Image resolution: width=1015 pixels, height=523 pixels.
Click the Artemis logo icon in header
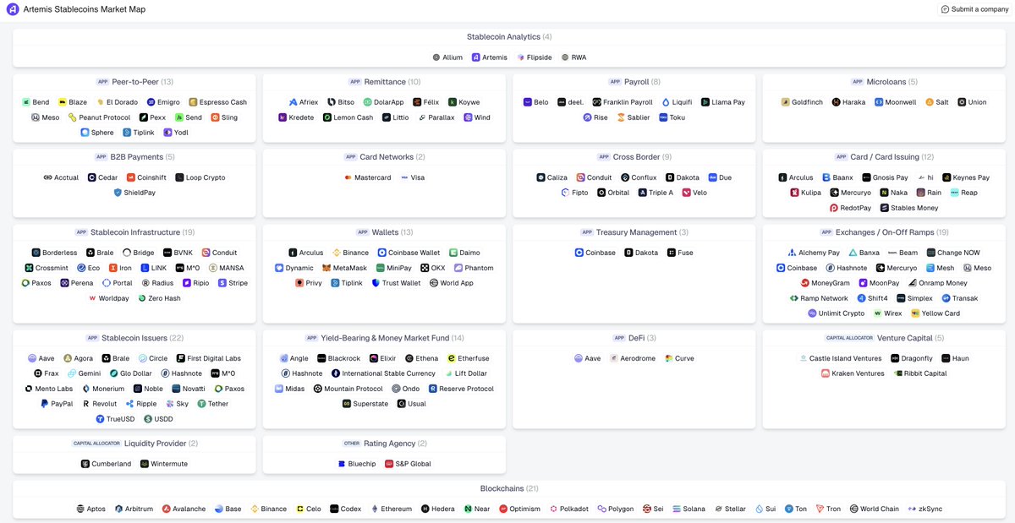pos(13,9)
